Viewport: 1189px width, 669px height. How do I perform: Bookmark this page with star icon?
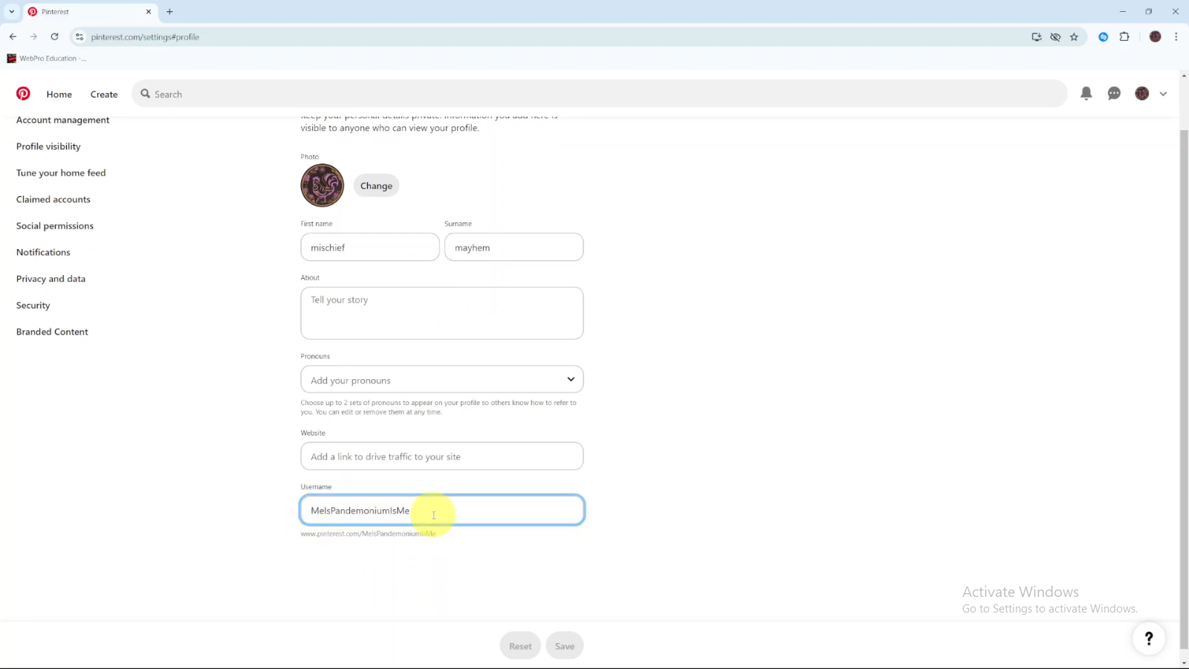coord(1074,36)
